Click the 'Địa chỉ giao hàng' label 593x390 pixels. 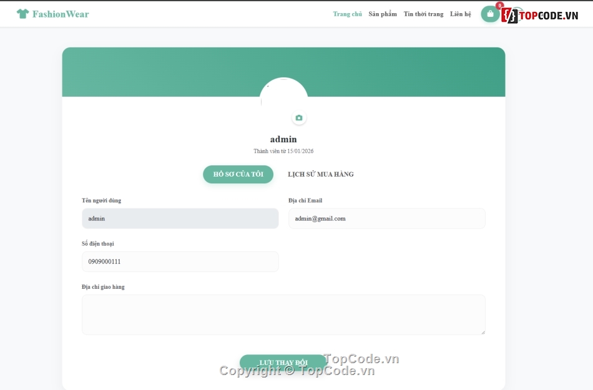(103, 287)
